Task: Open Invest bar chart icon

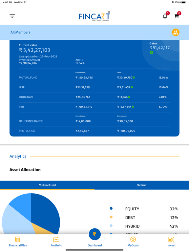Action: pyautogui.click(x=171, y=240)
